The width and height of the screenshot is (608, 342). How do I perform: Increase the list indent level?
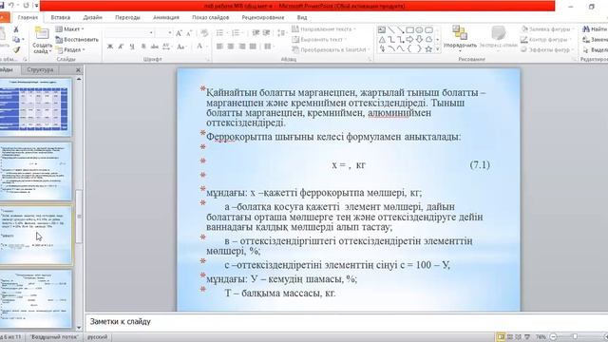click(266, 33)
